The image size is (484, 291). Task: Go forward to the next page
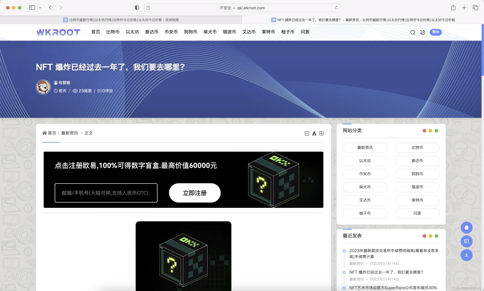coord(61,8)
